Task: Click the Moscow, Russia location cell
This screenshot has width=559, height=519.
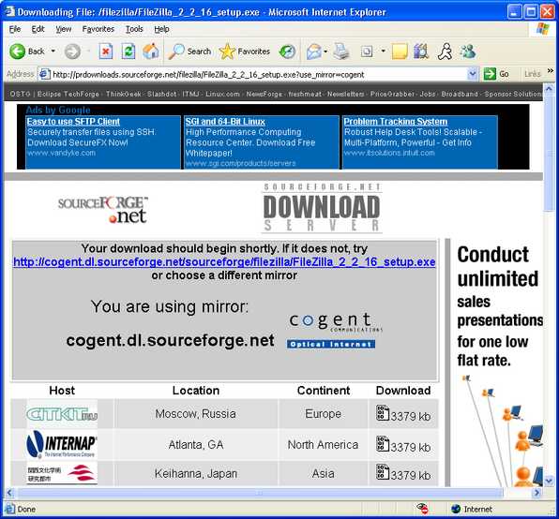Action: 196,414
